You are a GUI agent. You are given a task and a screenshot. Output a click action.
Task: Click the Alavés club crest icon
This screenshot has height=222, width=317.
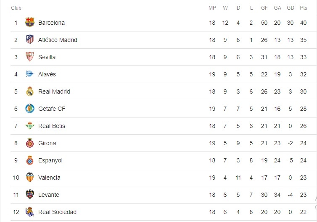click(29, 74)
